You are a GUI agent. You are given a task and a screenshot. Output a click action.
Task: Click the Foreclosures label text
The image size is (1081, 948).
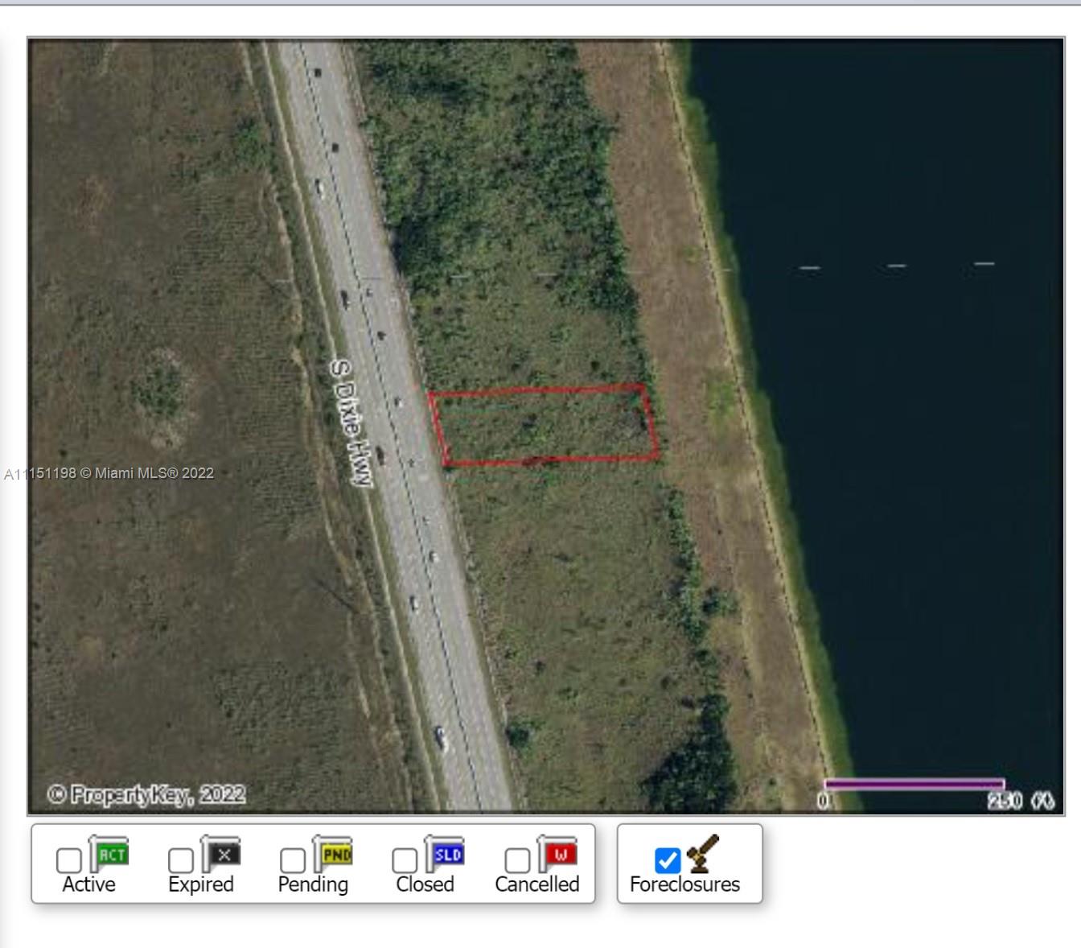tap(684, 884)
